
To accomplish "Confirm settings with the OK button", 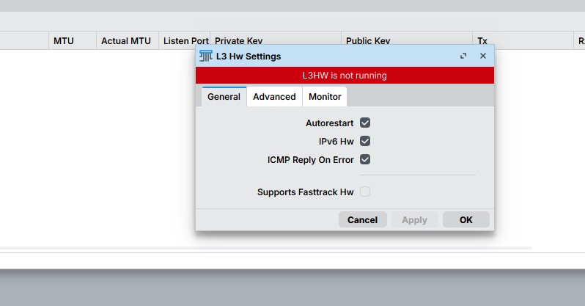I will [466, 219].
